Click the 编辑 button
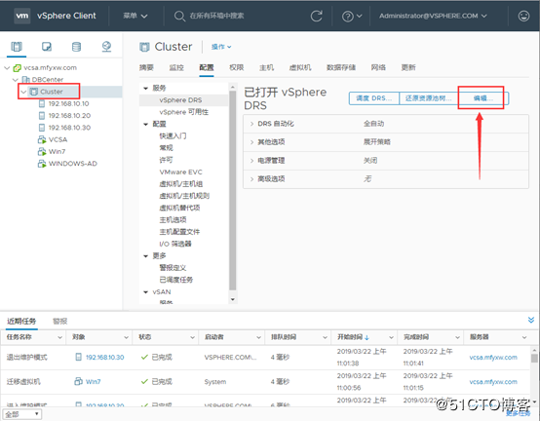The height and width of the screenshot is (421, 540). pos(483,98)
